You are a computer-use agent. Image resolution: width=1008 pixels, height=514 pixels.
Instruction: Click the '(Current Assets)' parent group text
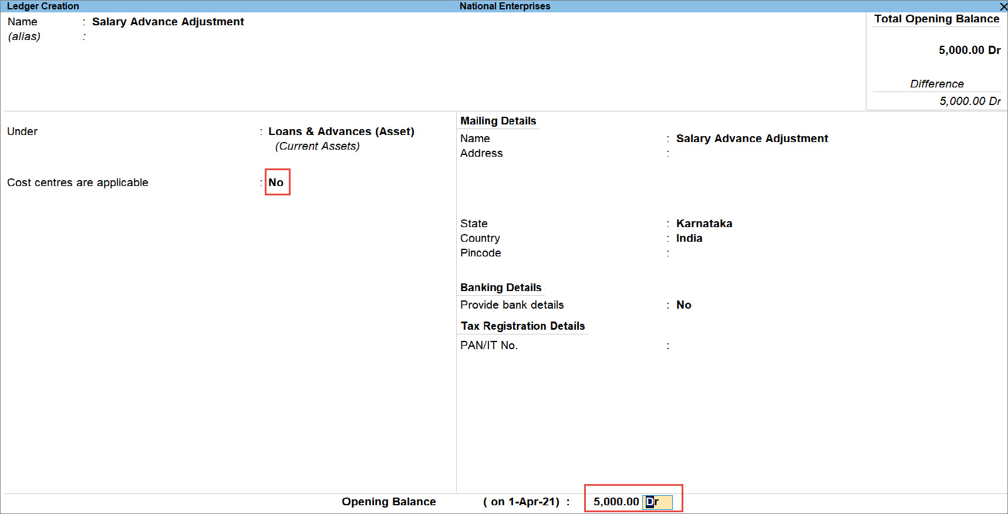pos(318,146)
